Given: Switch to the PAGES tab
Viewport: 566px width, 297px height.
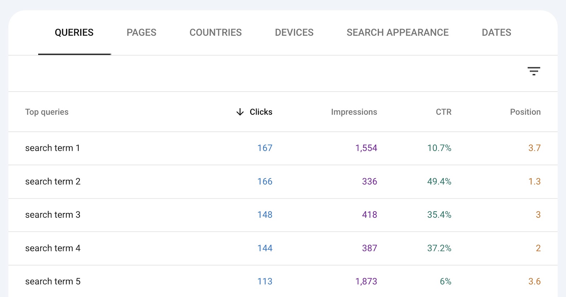Looking at the screenshot, I should (141, 32).
